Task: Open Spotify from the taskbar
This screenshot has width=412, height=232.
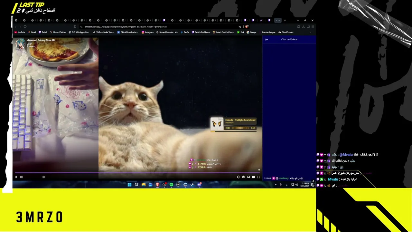Action: pyautogui.click(x=171, y=185)
